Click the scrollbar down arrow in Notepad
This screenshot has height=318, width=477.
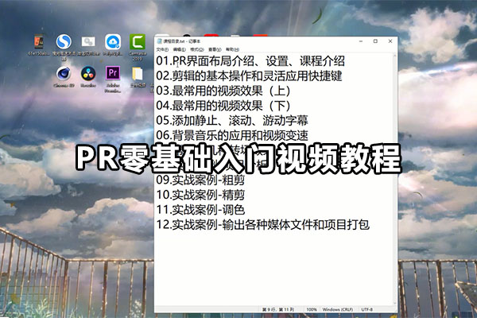click(395, 304)
